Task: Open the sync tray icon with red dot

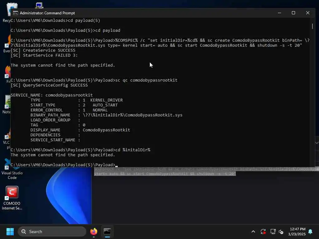Action: pos(263,232)
